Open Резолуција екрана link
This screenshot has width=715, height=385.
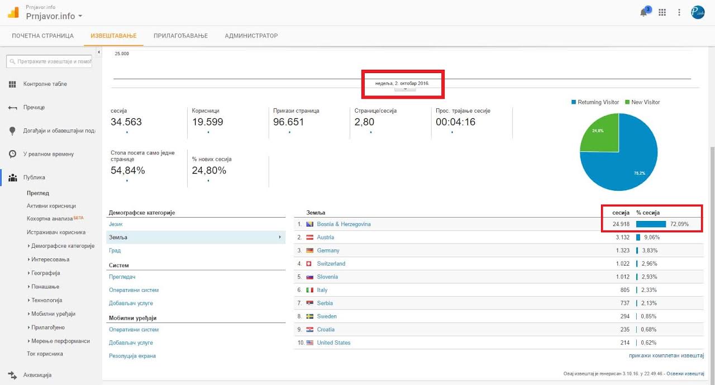point(132,355)
